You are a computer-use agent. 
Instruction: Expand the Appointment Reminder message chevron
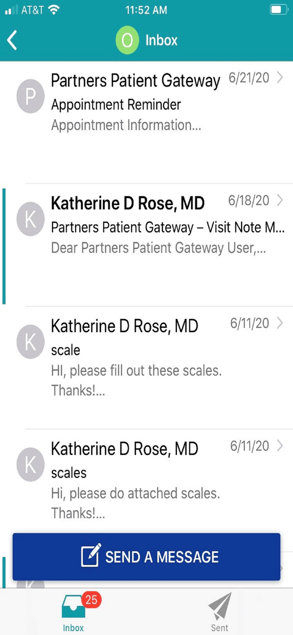280,78
